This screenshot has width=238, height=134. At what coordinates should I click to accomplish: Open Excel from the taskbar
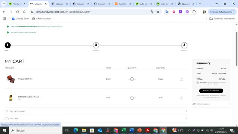tap(124, 130)
